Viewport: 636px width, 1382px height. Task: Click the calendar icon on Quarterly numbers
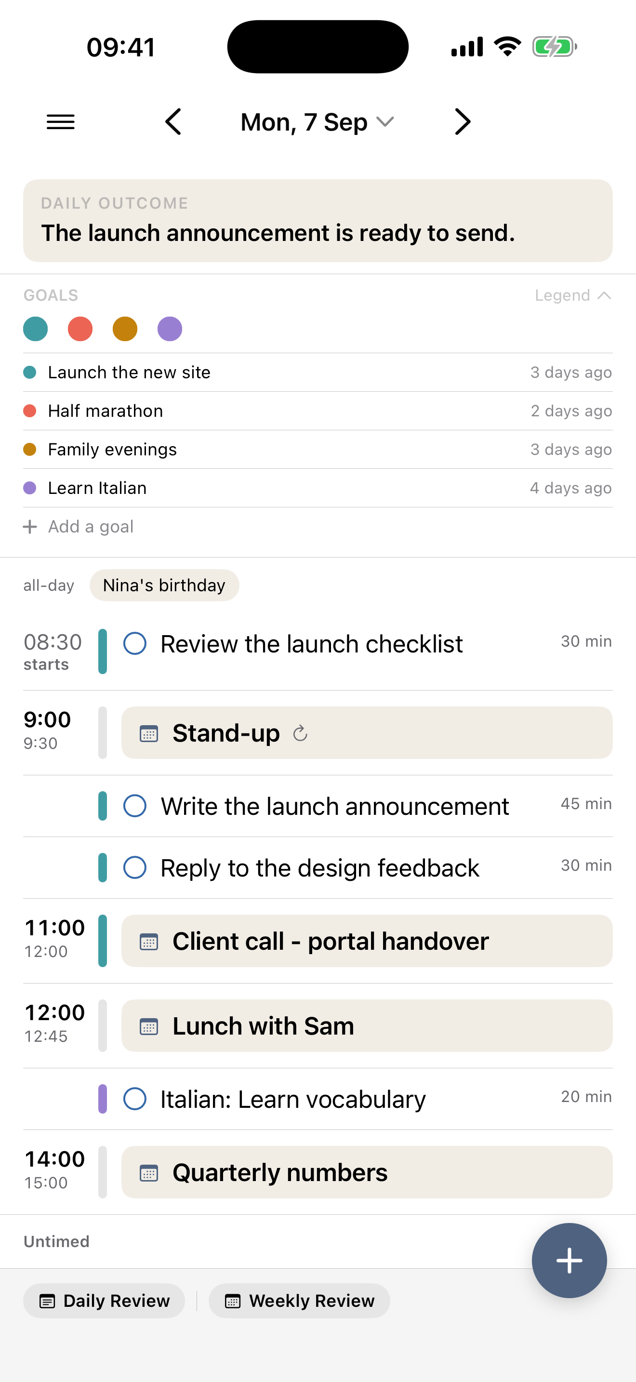coord(148,1172)
